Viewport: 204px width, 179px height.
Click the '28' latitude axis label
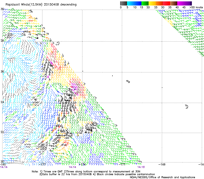coord(2,41)
